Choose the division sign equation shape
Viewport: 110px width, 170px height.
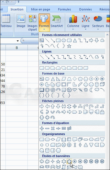(58, 128)
